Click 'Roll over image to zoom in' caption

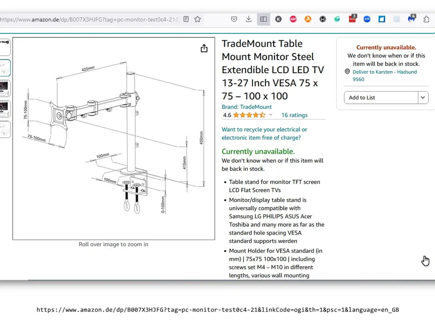(114, 244)
